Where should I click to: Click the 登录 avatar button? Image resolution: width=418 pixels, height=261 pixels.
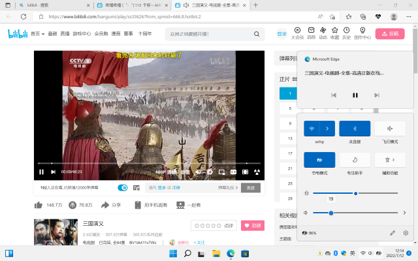click(281, 34)
